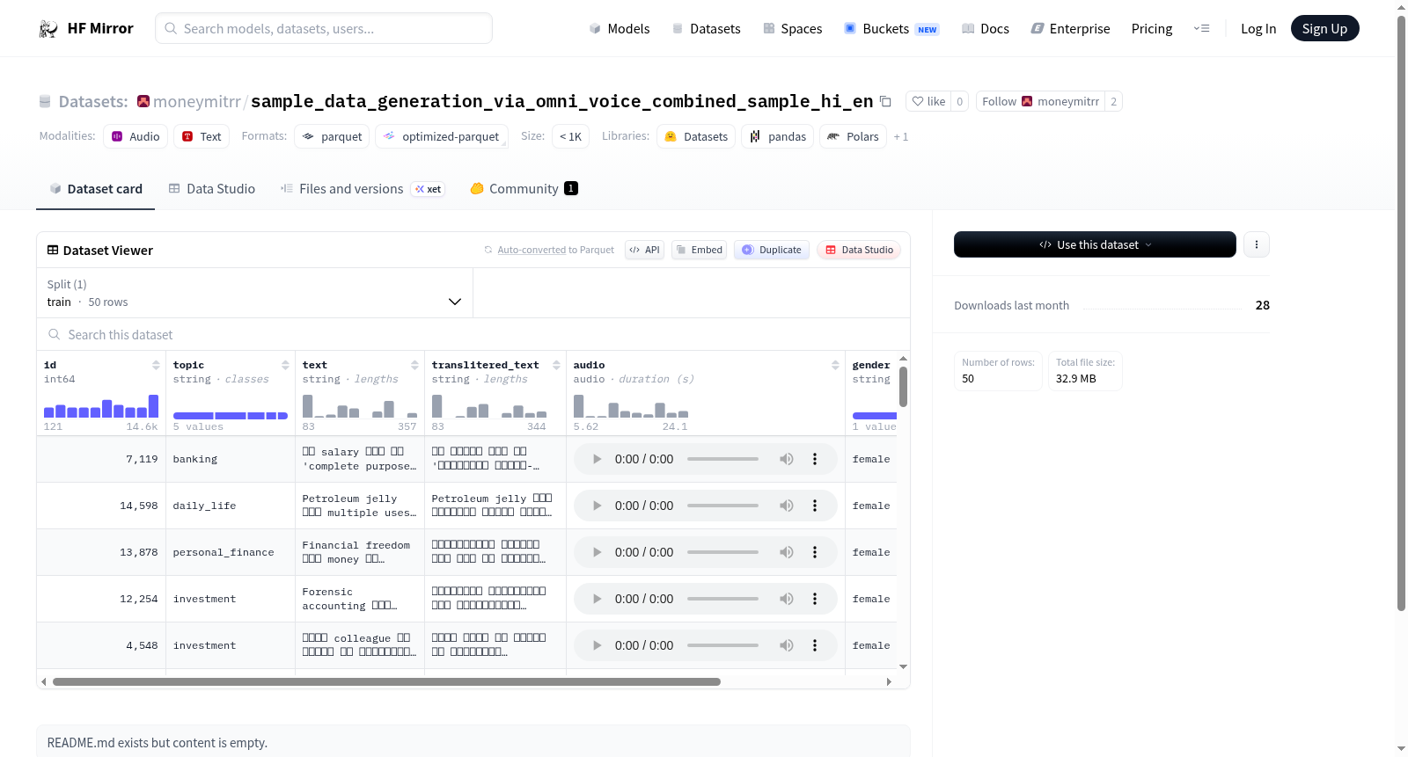The height and width of the screenshot is (757, 1408).
Task: Open audio options menu in personal_finance row
Action: tap(815, 552)
